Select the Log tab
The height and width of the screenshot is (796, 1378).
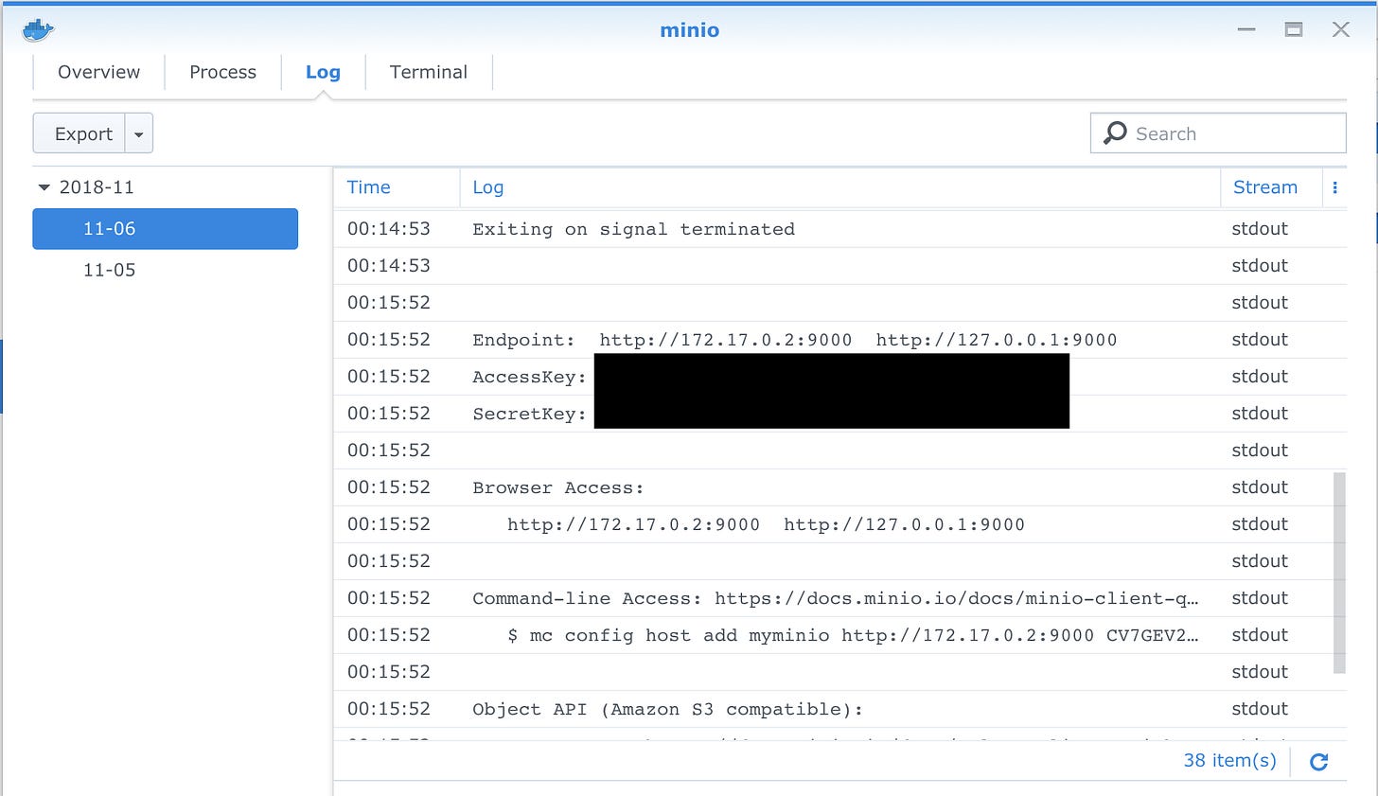coord(323,72)
